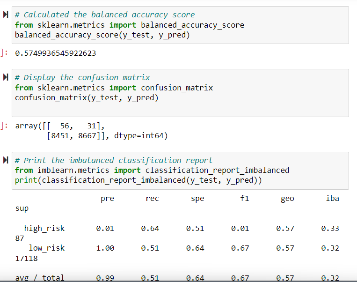Click the 'f1' column header

pyautogui.click(x=245, y=198)
